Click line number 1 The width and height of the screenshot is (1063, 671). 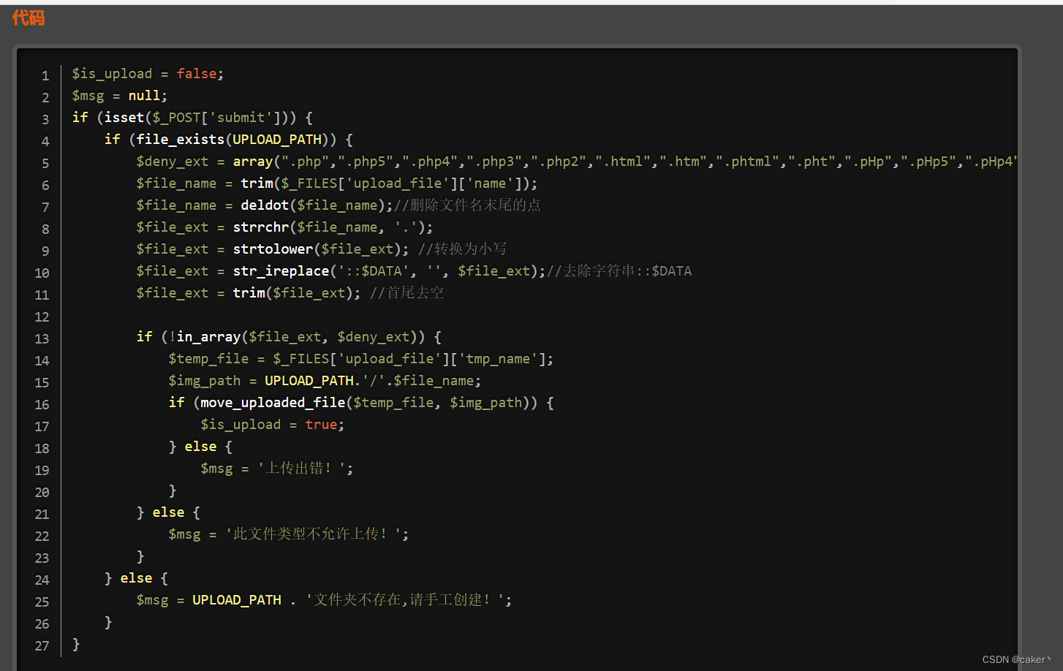[45, 76]
